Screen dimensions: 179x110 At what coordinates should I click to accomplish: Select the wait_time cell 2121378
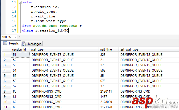point(108,107)
